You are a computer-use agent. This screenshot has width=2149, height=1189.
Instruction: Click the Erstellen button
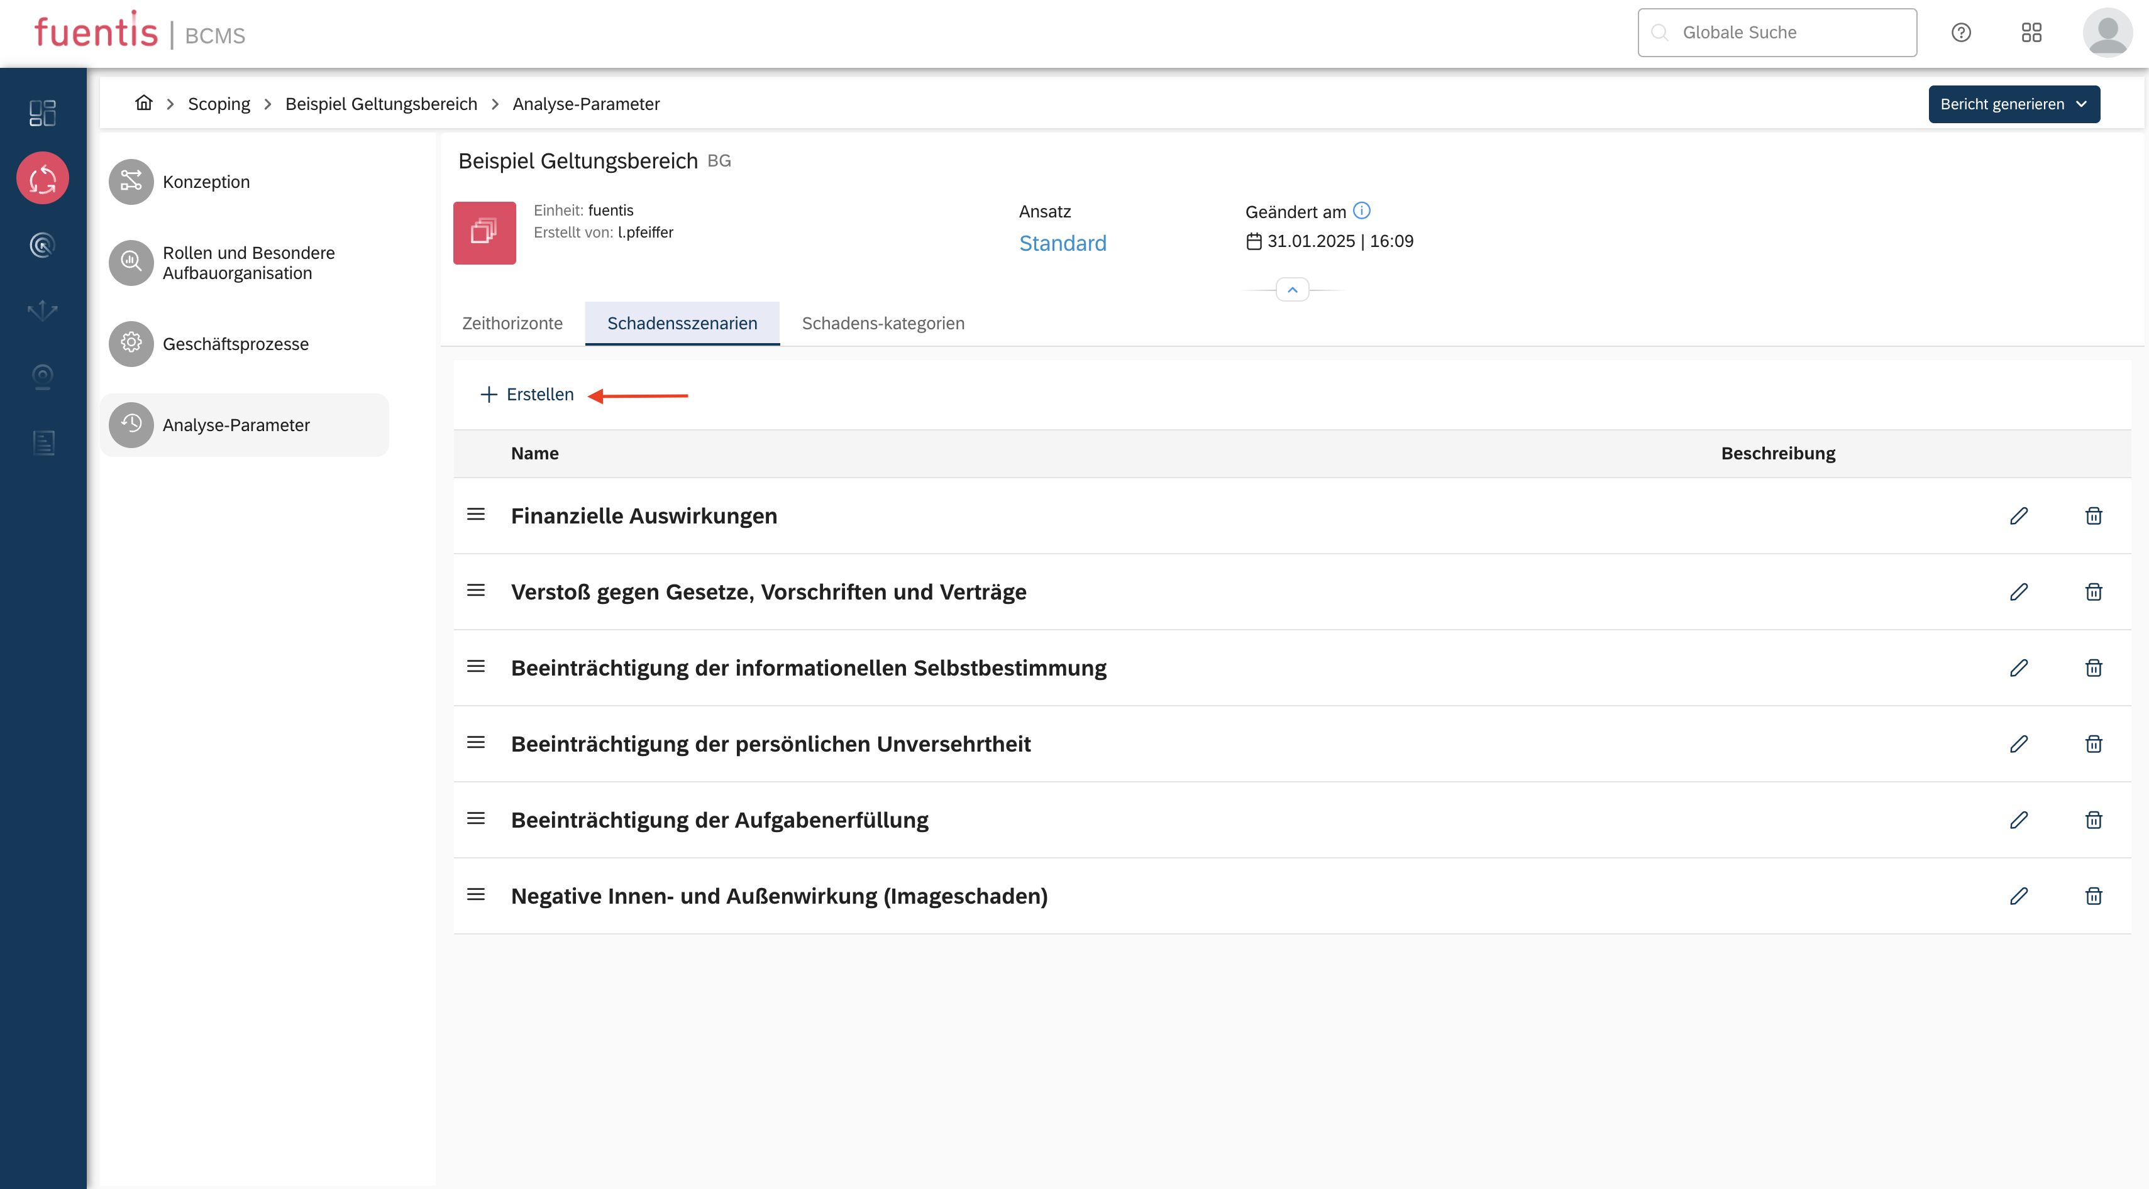(x=528, y=395)
